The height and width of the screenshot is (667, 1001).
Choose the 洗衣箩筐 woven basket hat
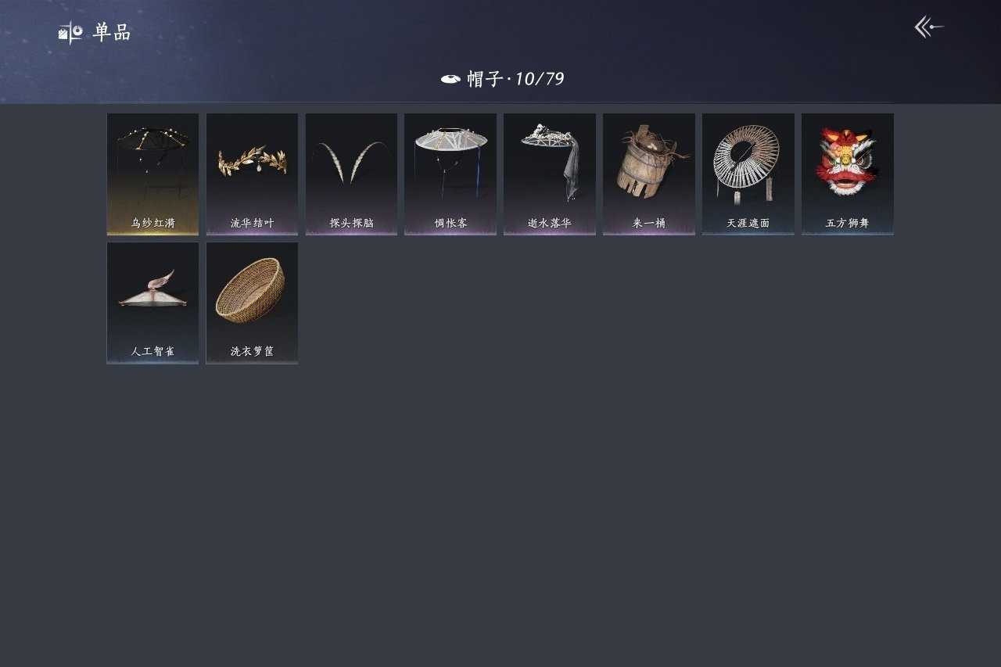tap(252, 303)
